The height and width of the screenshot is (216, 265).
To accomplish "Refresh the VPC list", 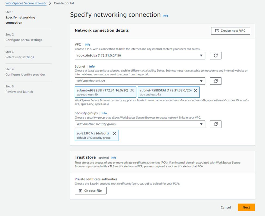I will 216,56.
